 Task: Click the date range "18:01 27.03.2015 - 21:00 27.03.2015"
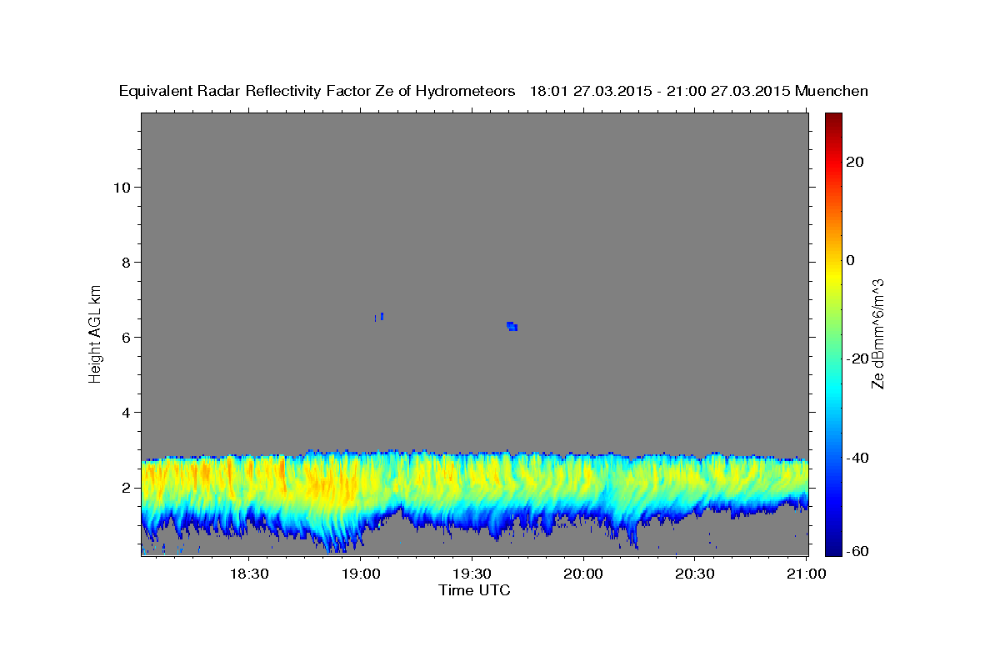[660, 91]
